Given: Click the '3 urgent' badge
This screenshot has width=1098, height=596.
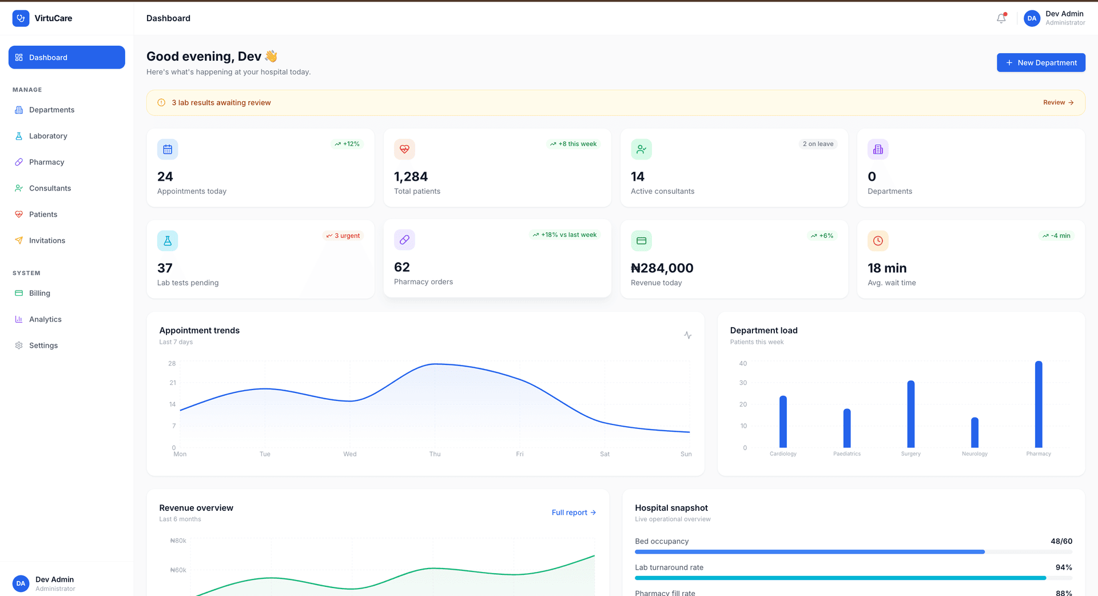Looking at the screenshot, I should click(x=343, y=236).
